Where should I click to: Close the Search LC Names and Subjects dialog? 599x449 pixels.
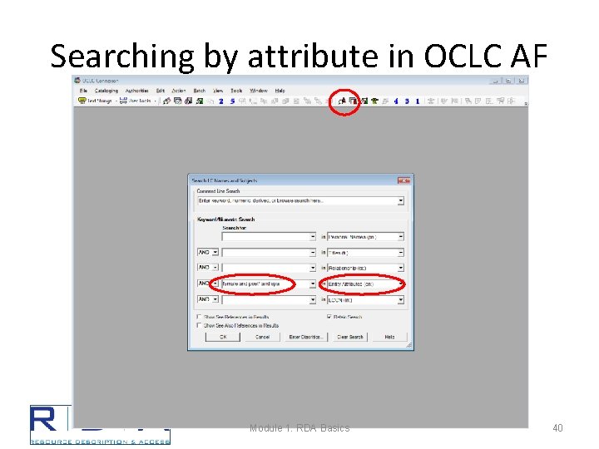[x=403, y=180]
